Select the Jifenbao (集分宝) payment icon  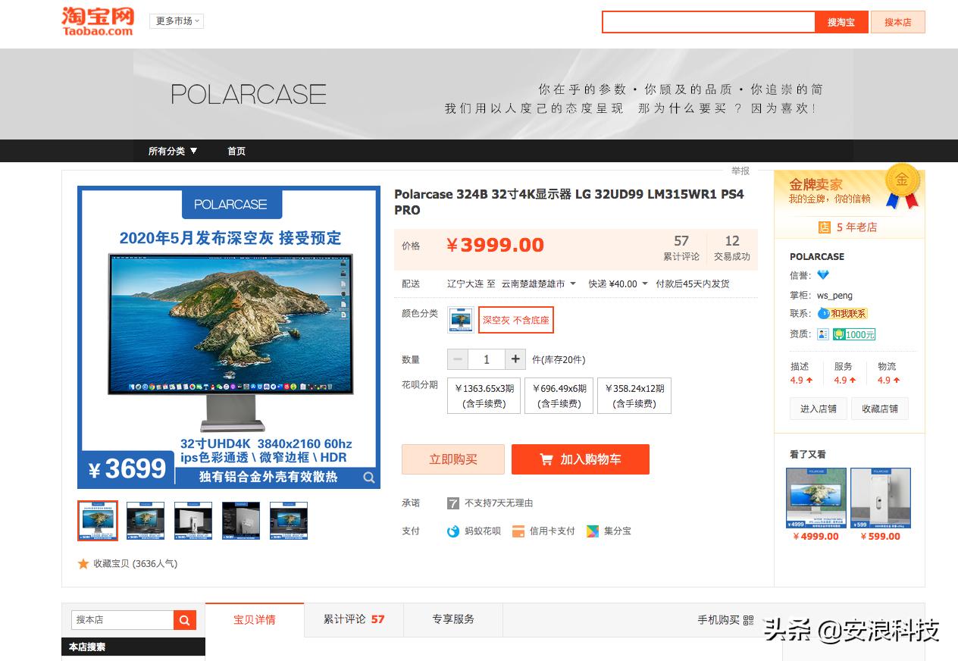(594, 531)
